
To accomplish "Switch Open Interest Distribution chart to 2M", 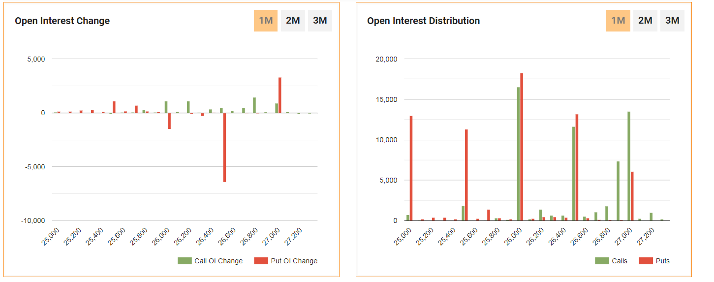I will pyautogui.click(x=645, y=21).
